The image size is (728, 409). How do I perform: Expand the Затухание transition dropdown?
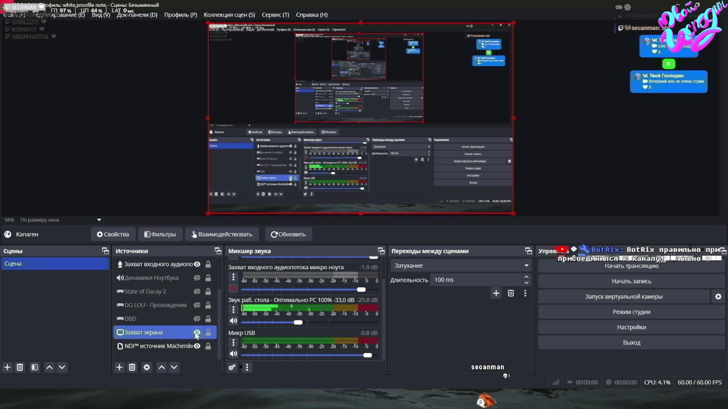point(526,265)
